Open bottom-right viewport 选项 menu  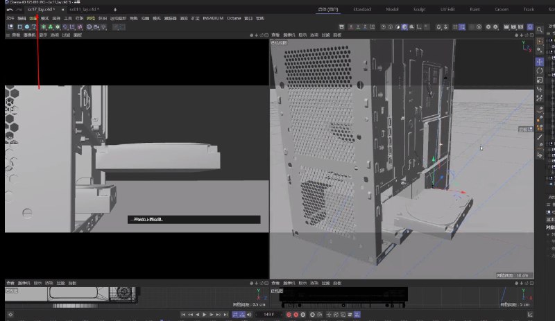click(x=314, y=283)
